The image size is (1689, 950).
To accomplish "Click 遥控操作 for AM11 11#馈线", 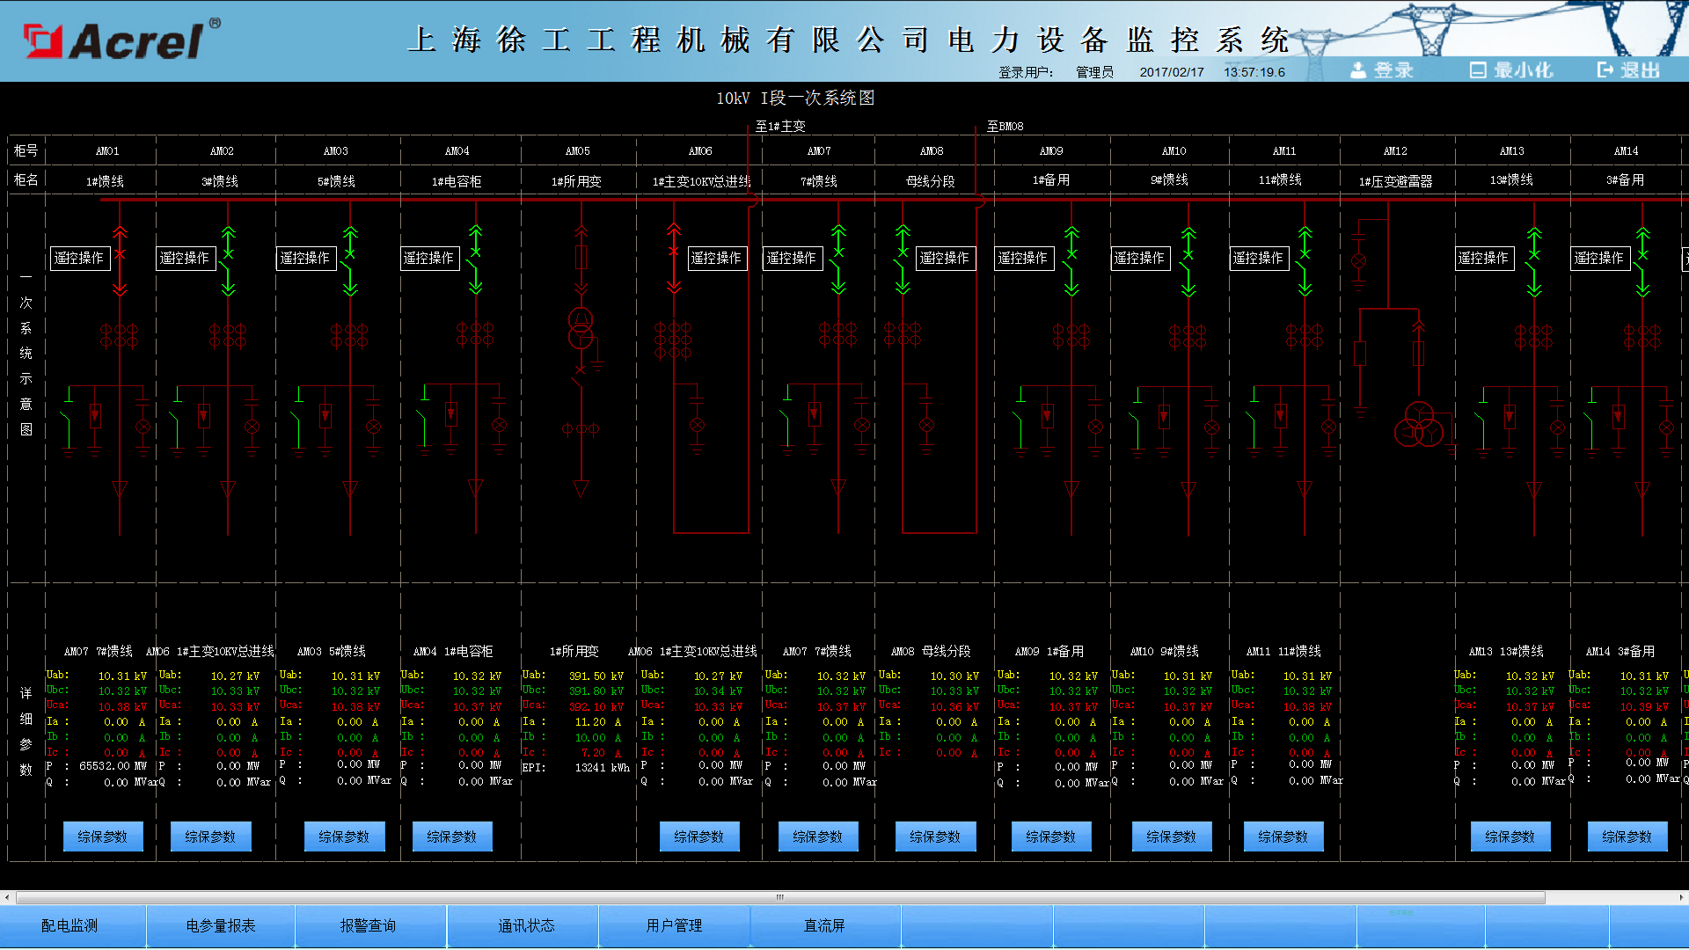I will click(1258, 258).
